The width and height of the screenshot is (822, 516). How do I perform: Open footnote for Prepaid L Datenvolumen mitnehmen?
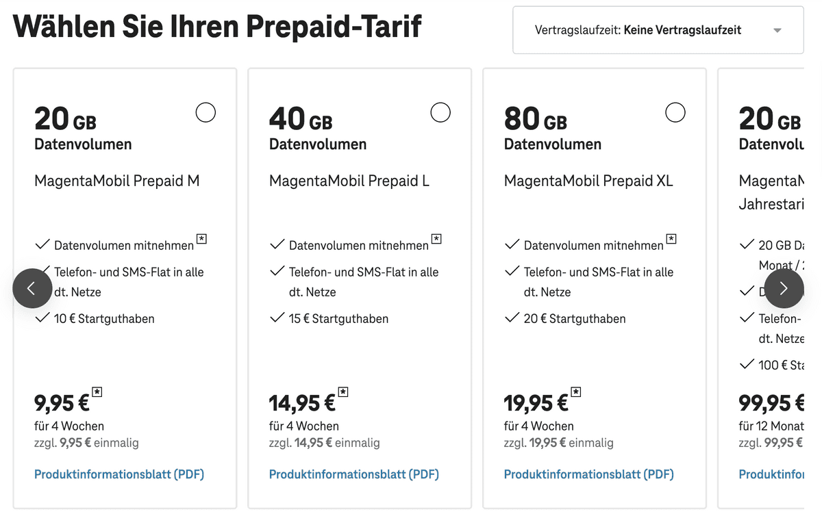[x=436, y=239]
